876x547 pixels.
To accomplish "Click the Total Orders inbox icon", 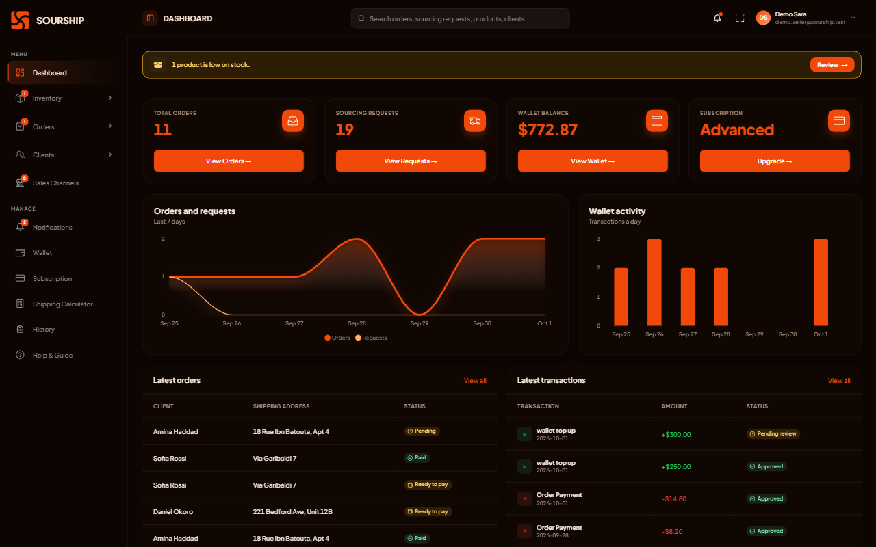I will click(x=293, y=121).
